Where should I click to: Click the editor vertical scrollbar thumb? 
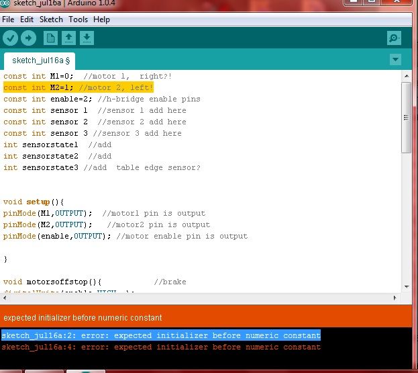[x=406, y=118]
